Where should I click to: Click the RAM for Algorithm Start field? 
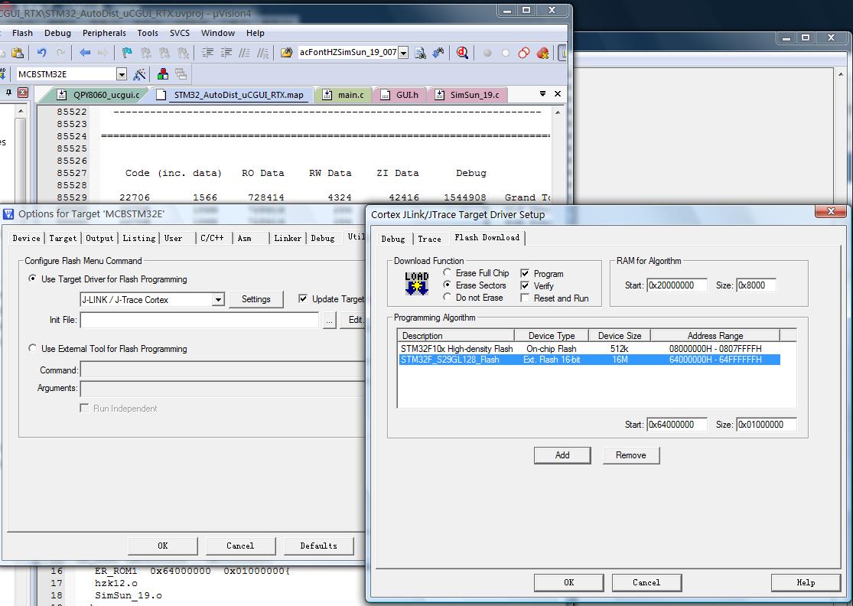677,285
